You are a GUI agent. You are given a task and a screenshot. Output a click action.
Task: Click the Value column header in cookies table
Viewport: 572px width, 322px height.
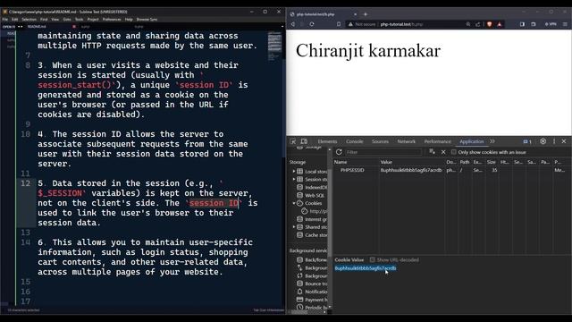pos(386,162)
